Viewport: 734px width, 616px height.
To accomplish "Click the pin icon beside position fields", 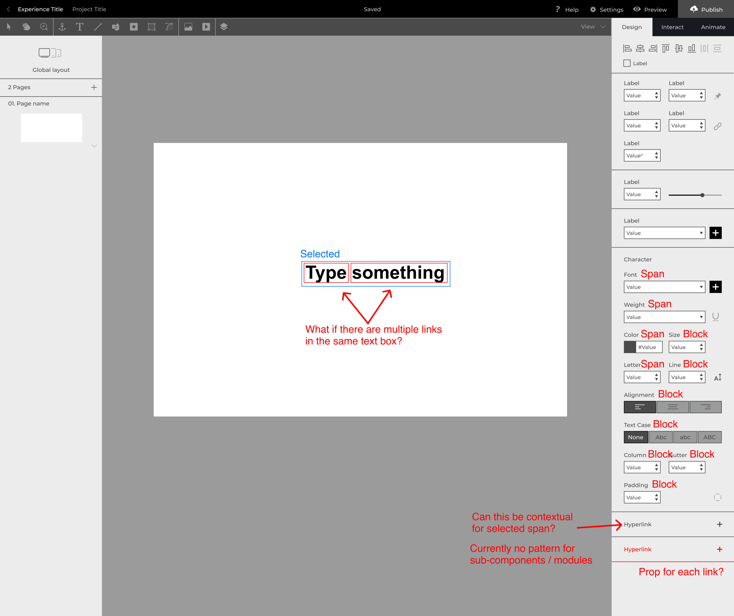I will 718,96.
